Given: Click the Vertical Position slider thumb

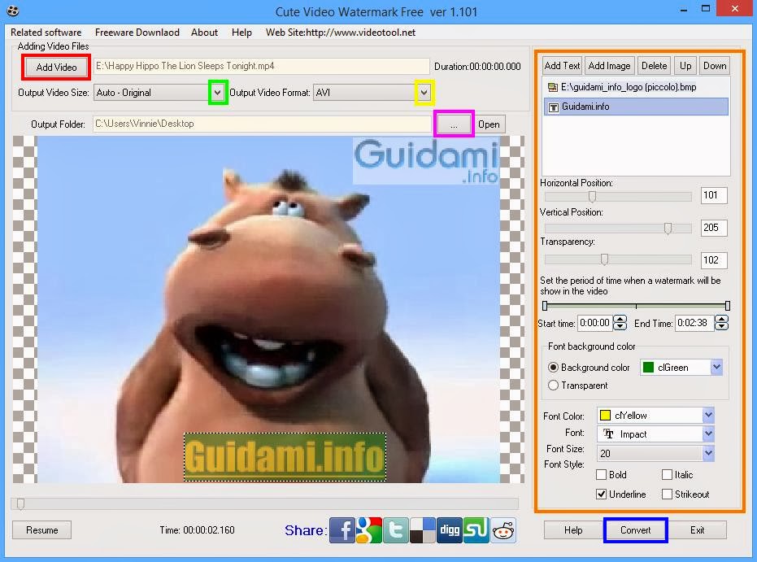Looking at the screenshot, I should click(668, 228).
